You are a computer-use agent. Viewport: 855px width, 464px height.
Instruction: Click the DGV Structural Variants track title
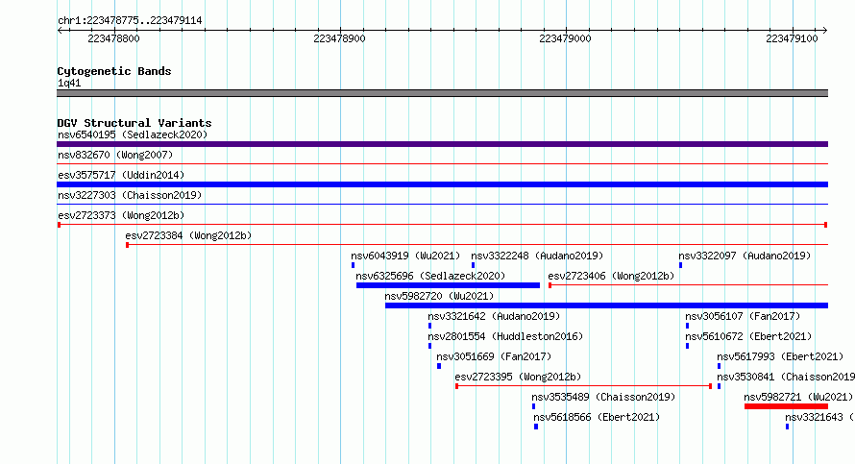click(x=134, y=123)
